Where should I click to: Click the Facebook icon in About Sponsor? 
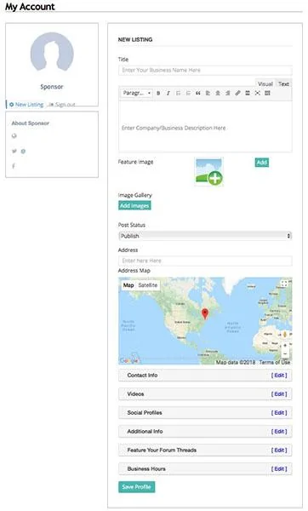coord(14,166)
